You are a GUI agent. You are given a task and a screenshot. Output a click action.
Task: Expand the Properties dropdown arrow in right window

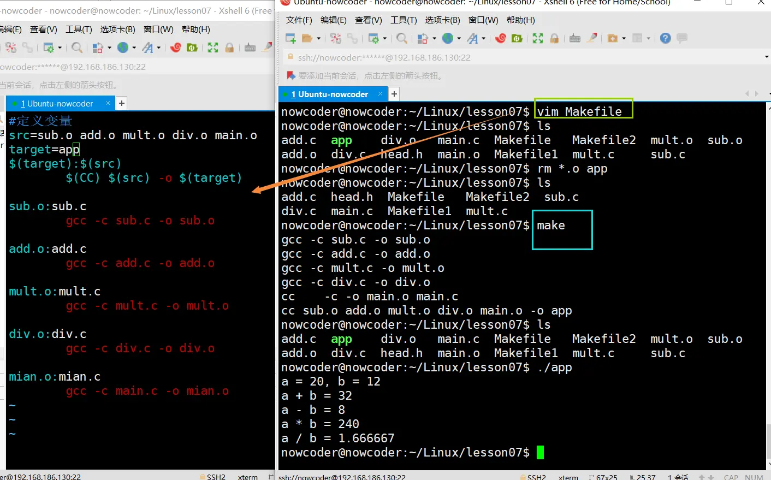(x=385, y=38)
